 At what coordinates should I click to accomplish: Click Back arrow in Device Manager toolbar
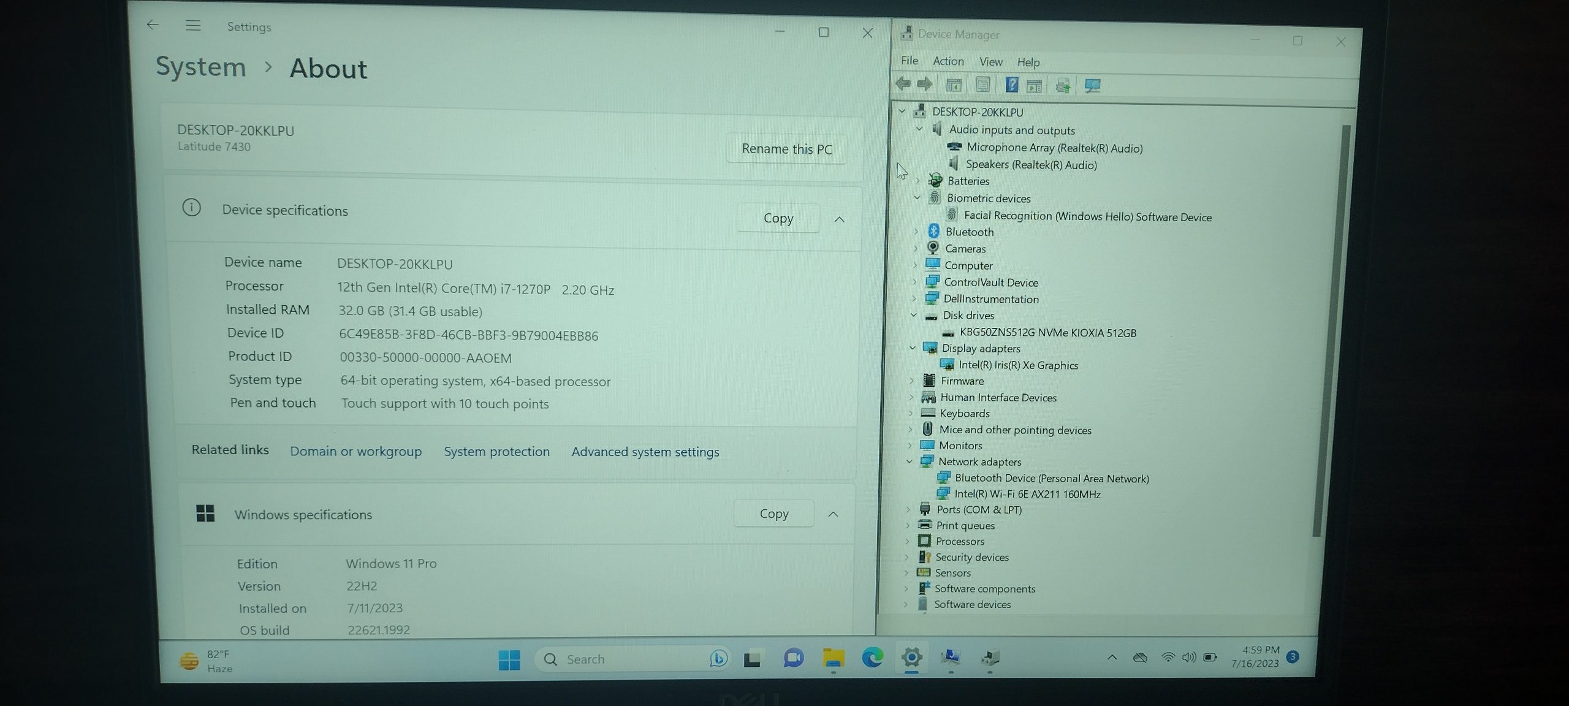pos(903,83)
